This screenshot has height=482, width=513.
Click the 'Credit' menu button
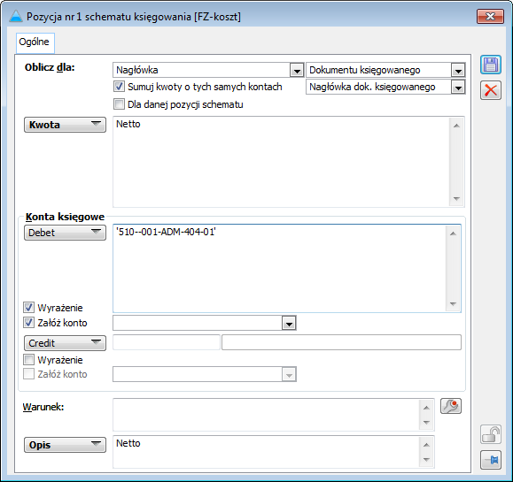[x=65, y=343]
